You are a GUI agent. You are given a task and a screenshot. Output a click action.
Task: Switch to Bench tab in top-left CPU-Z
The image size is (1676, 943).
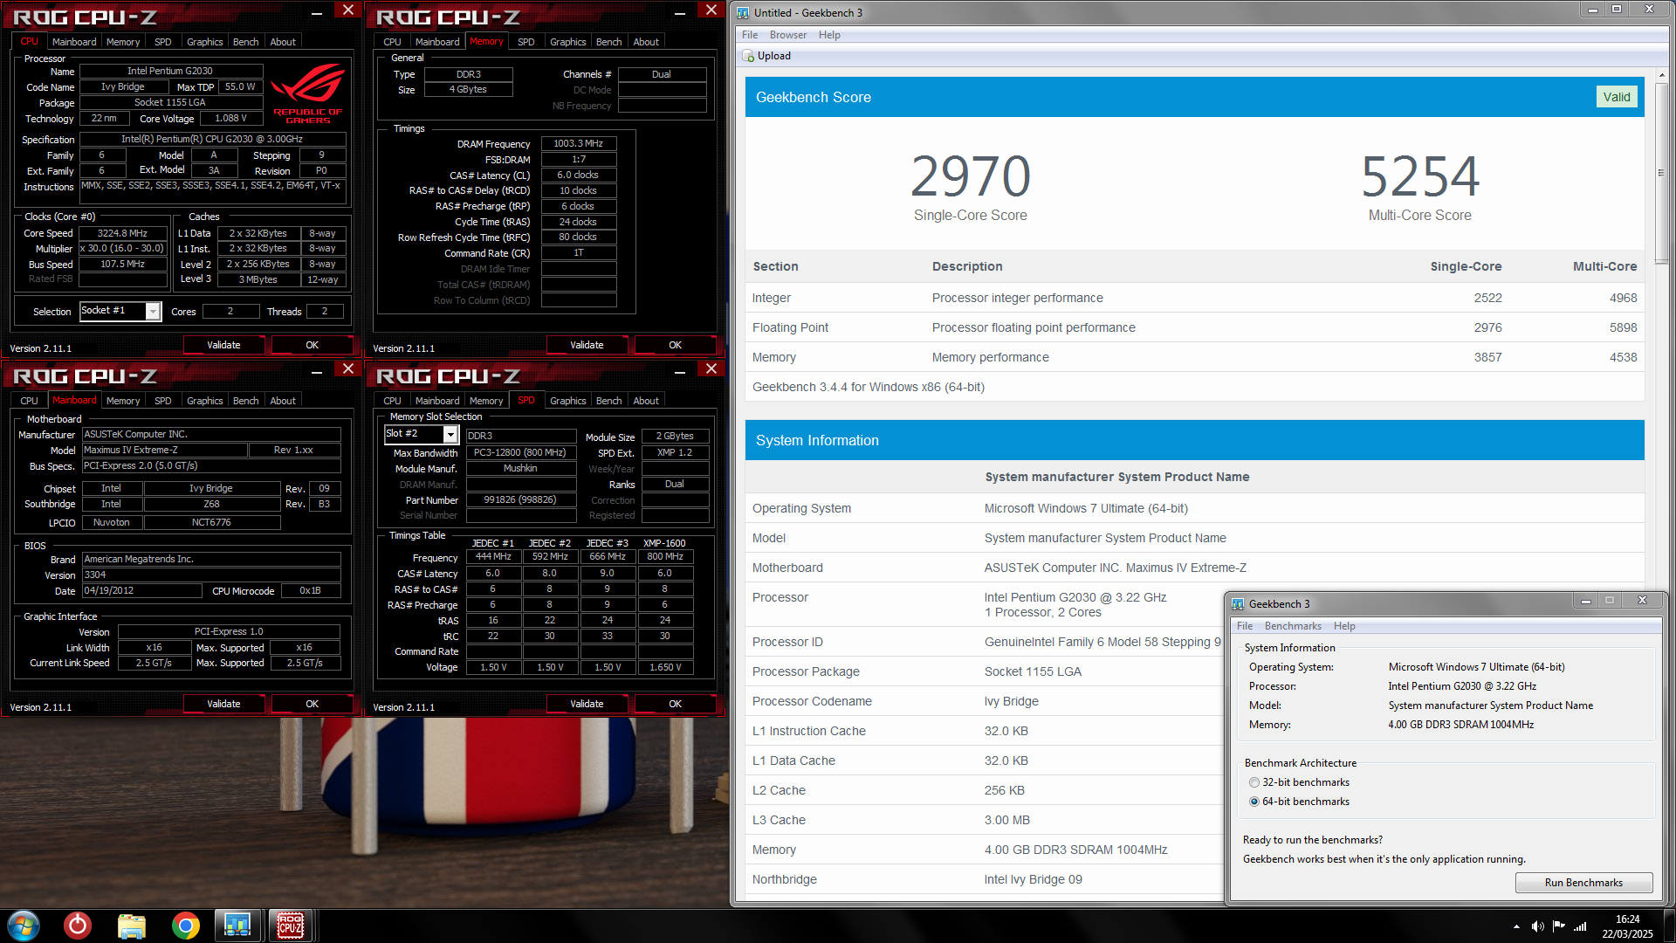(x=245, y=42)
